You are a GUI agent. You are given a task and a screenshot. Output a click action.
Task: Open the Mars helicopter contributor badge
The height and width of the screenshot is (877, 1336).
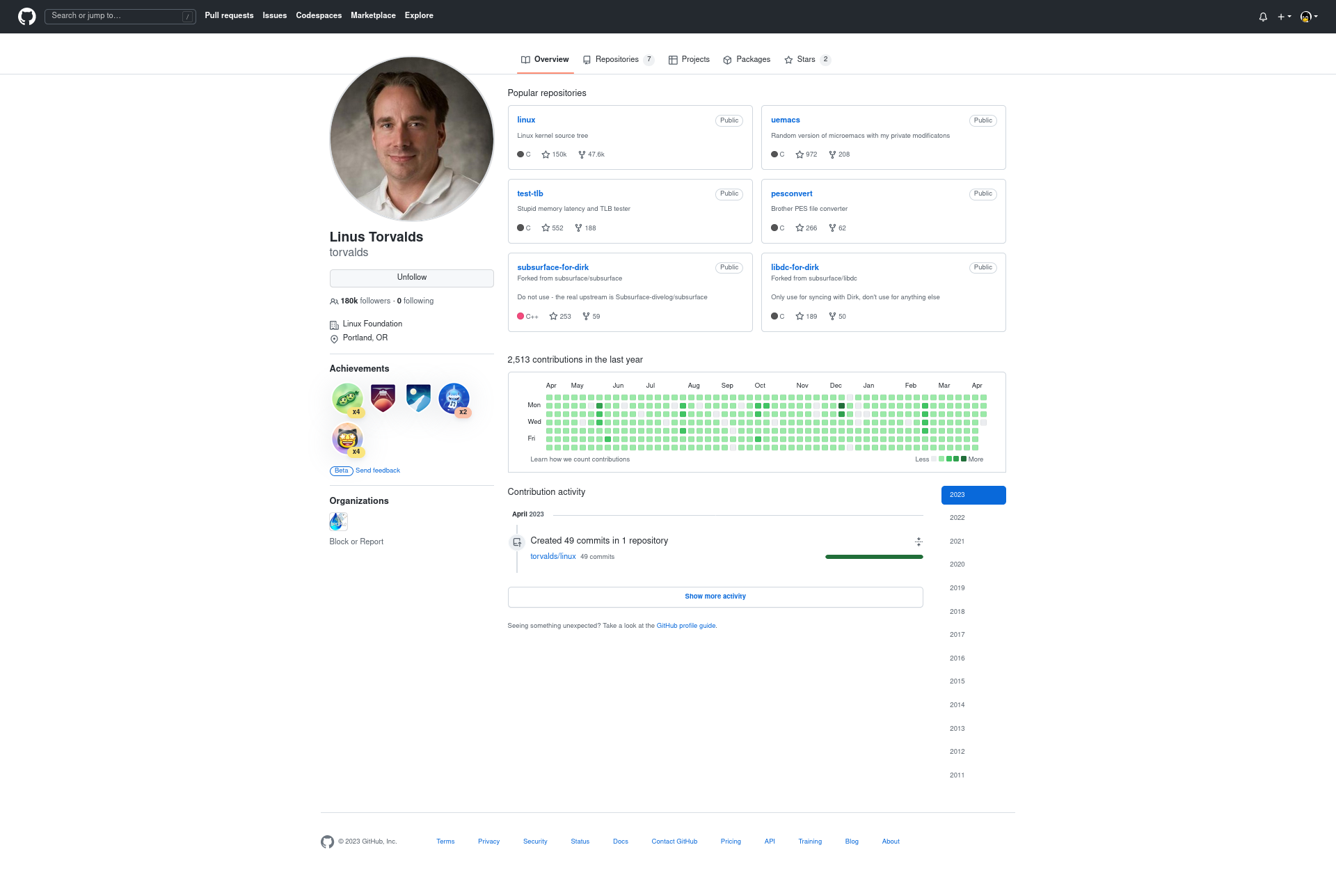coord(383,398)
